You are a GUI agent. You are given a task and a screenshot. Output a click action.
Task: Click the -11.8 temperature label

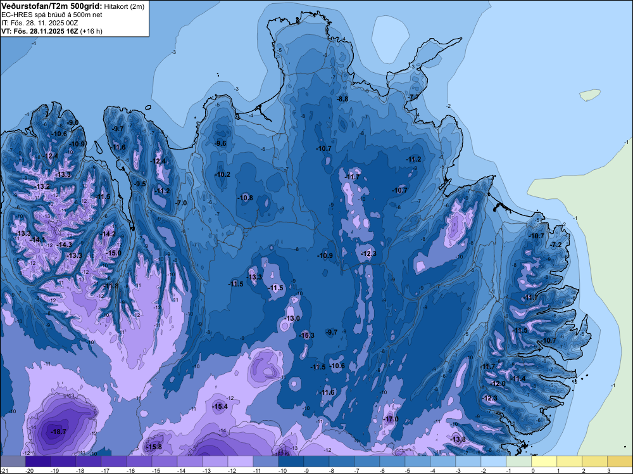(x=110, y=286)
